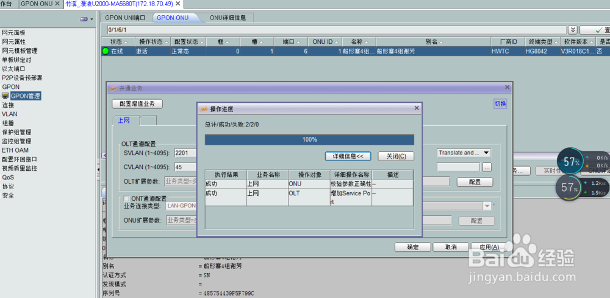
Task: Click the 配置增值业务 button
Action: pyautogui.click(x=137, y=103)
